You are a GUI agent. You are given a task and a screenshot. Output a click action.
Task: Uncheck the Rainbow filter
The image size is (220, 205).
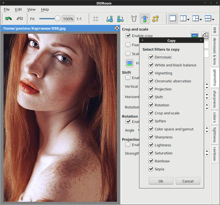[x=151, y=161]
